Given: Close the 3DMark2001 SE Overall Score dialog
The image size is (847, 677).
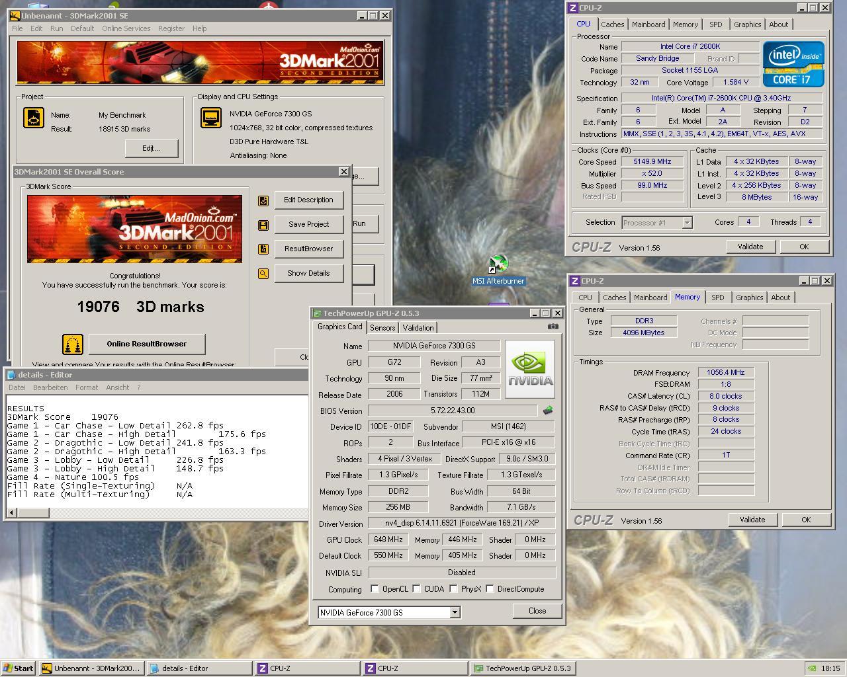Looking at the screenshot, I should [x=343, y=172].
